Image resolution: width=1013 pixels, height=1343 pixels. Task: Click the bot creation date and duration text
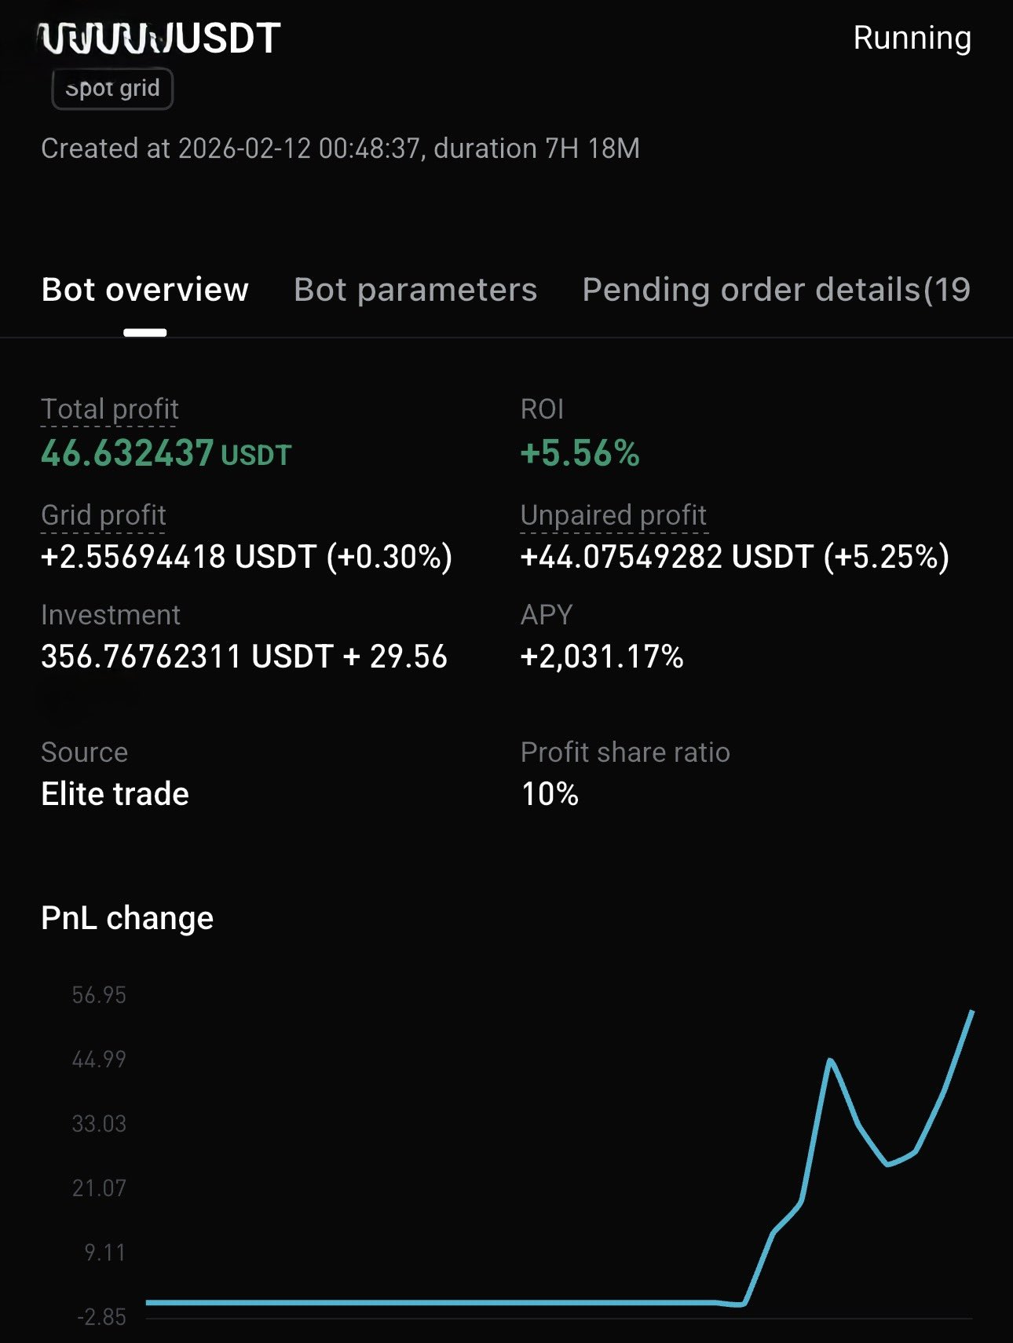tap(340, 148)
